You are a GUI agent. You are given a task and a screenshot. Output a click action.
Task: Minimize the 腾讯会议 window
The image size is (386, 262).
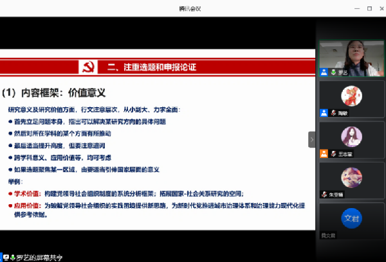tap(356, 8)
